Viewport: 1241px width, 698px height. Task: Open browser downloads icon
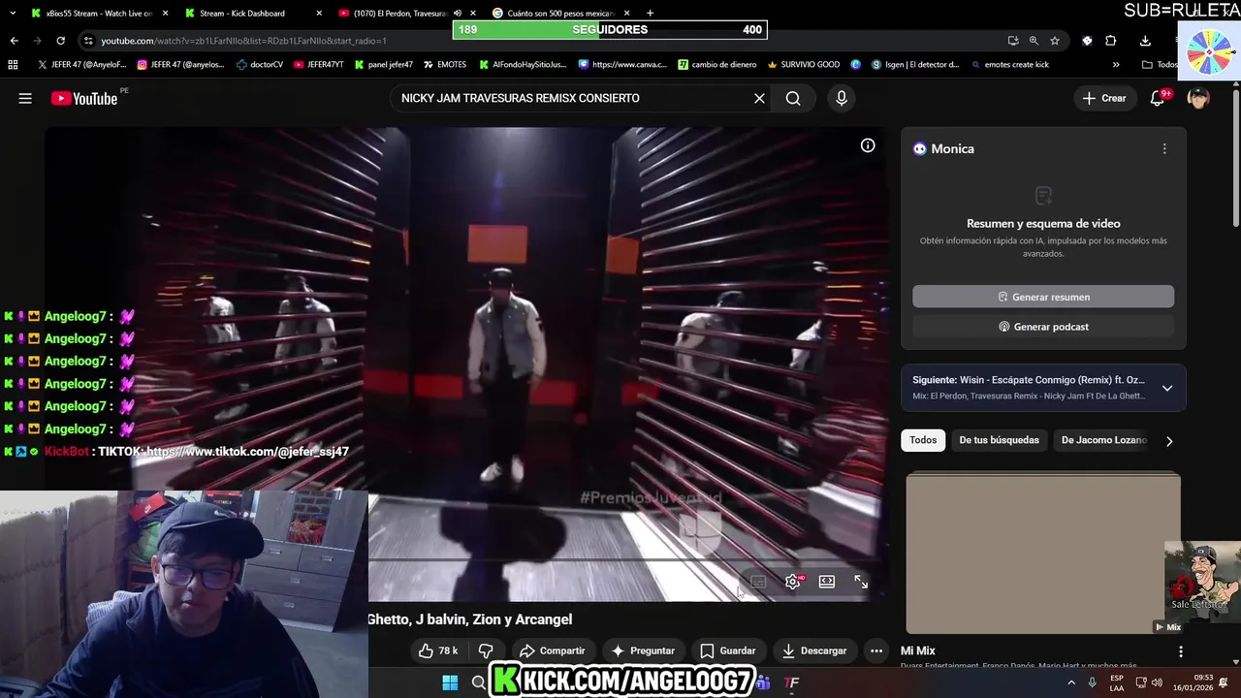1145,41
